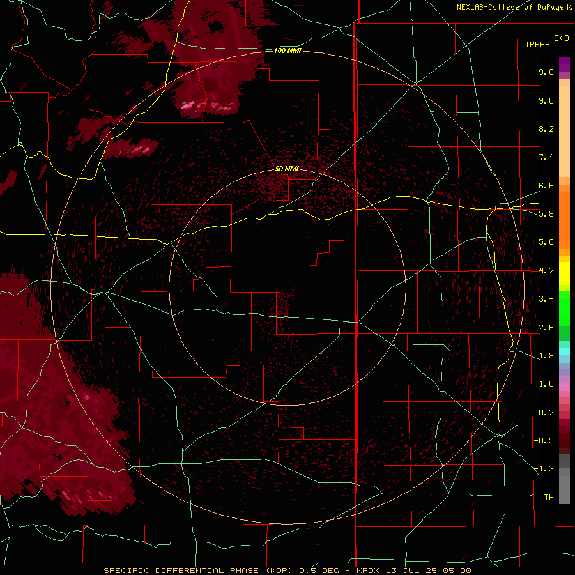Click the 4.2 scale value
This screenshot has width=575, height=575.
tap(546, 271)
